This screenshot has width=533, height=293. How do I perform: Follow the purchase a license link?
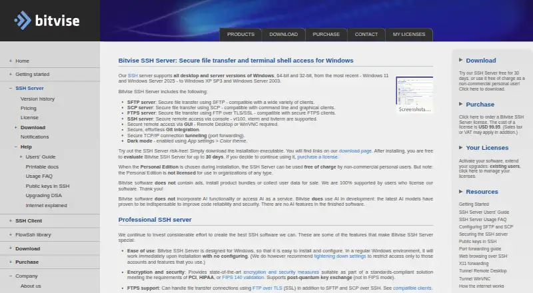(x=318, y=156)
